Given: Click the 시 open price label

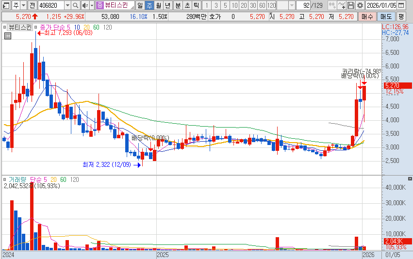Looking at the screenshot, I should tap(272, 17).
